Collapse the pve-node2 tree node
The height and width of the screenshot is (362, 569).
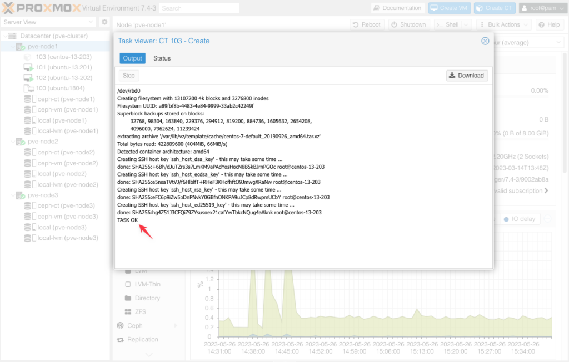(13, 142)
